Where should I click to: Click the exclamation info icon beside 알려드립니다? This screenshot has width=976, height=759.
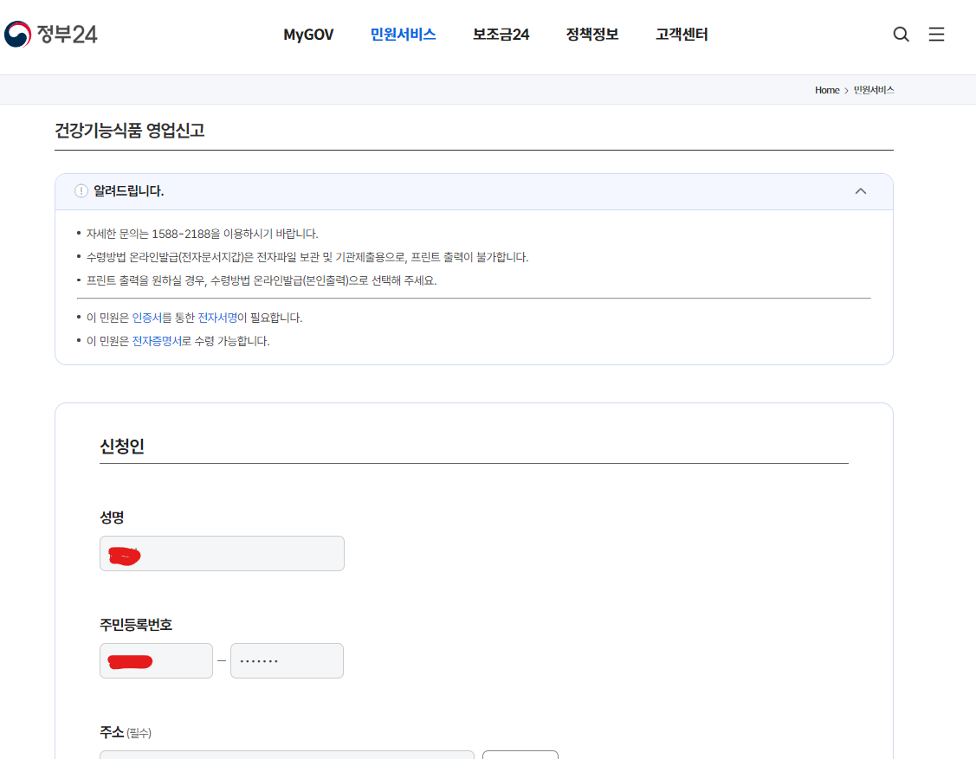pyautogui.click(x=80, y=190)
